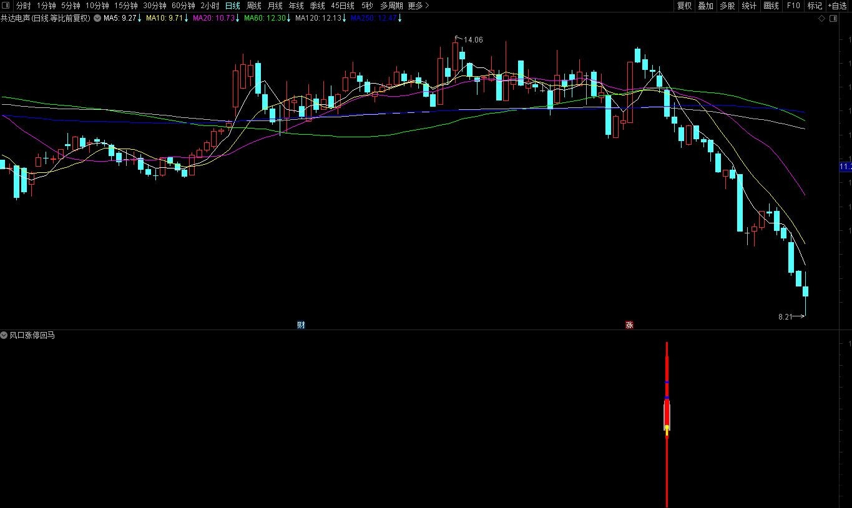
Task: Click the red signal bar in indicator panel
Action: pos(667,415)
